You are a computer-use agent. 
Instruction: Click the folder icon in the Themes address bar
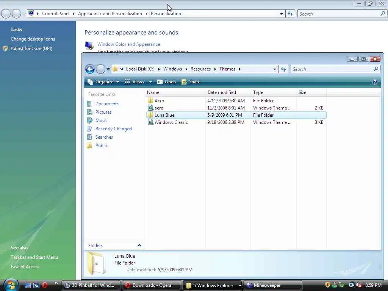tap(115, 69)
